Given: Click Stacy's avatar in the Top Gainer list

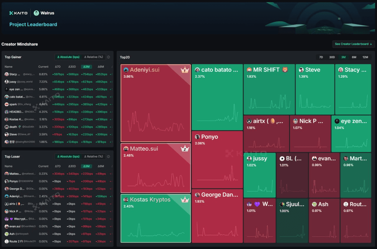Looking at the screenshot, I should click(x=6, y=74).
